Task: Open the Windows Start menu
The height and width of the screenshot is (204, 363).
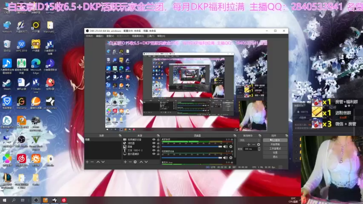Action: point(5,200)
